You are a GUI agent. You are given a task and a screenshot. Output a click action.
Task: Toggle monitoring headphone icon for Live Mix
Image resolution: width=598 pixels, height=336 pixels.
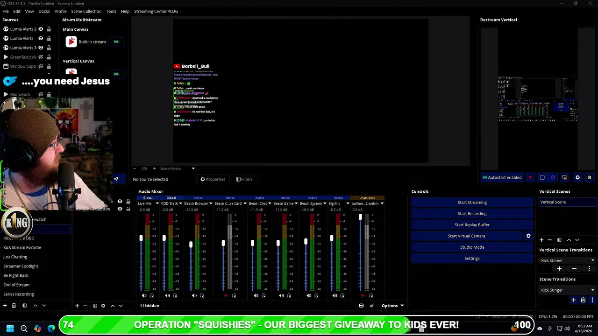coord(152,295)
